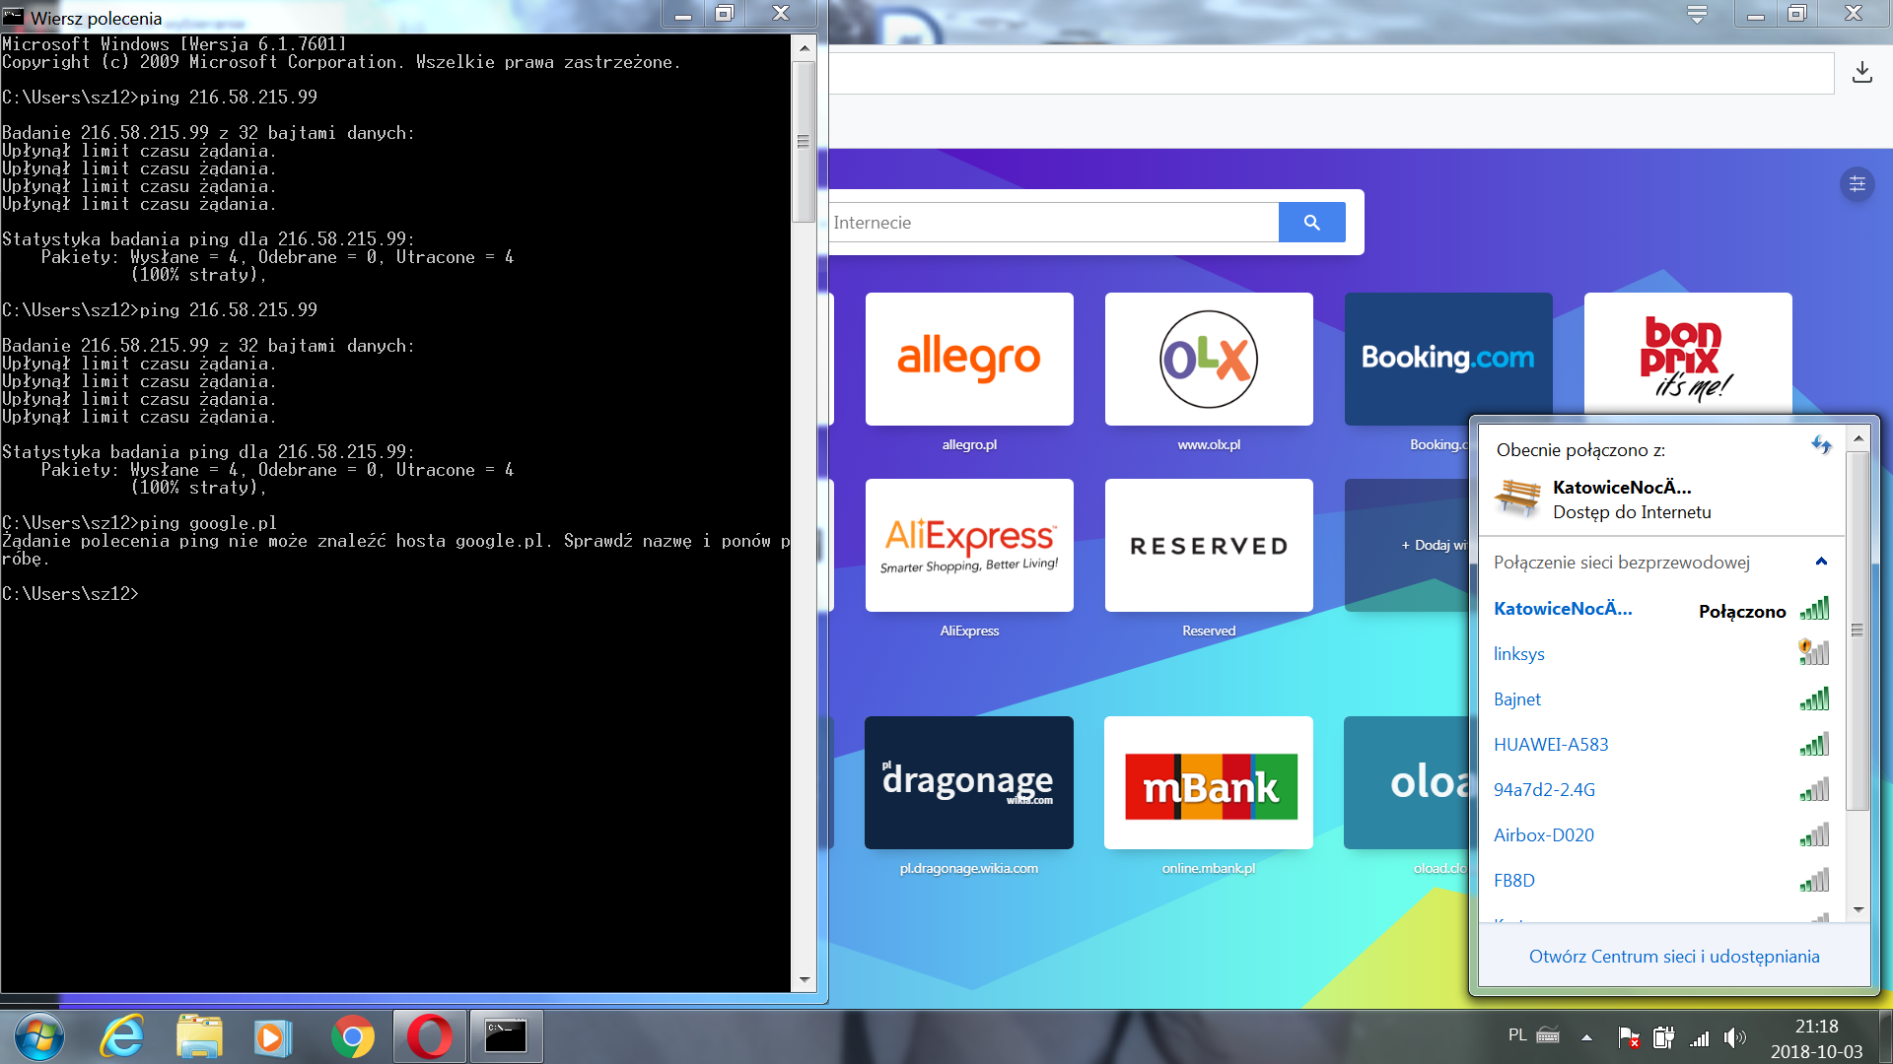
Task: Open Windows Explorer folder icon in taskbar
Action: click(x=200, y=1037)
